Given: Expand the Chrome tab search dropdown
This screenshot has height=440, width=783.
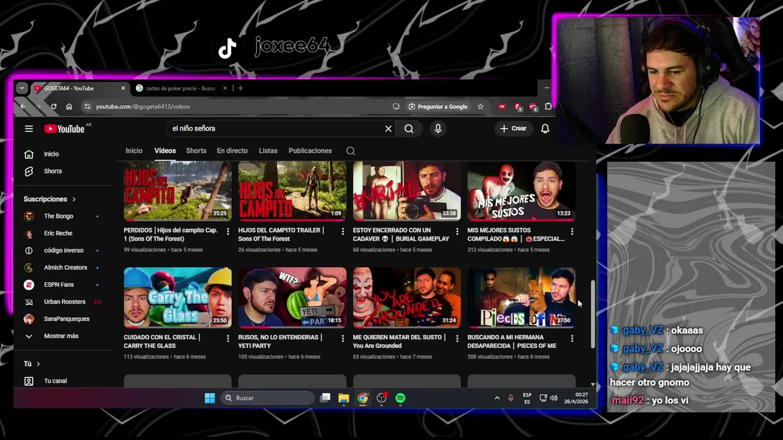Looking at the screenshot, I should click(22, 88).
